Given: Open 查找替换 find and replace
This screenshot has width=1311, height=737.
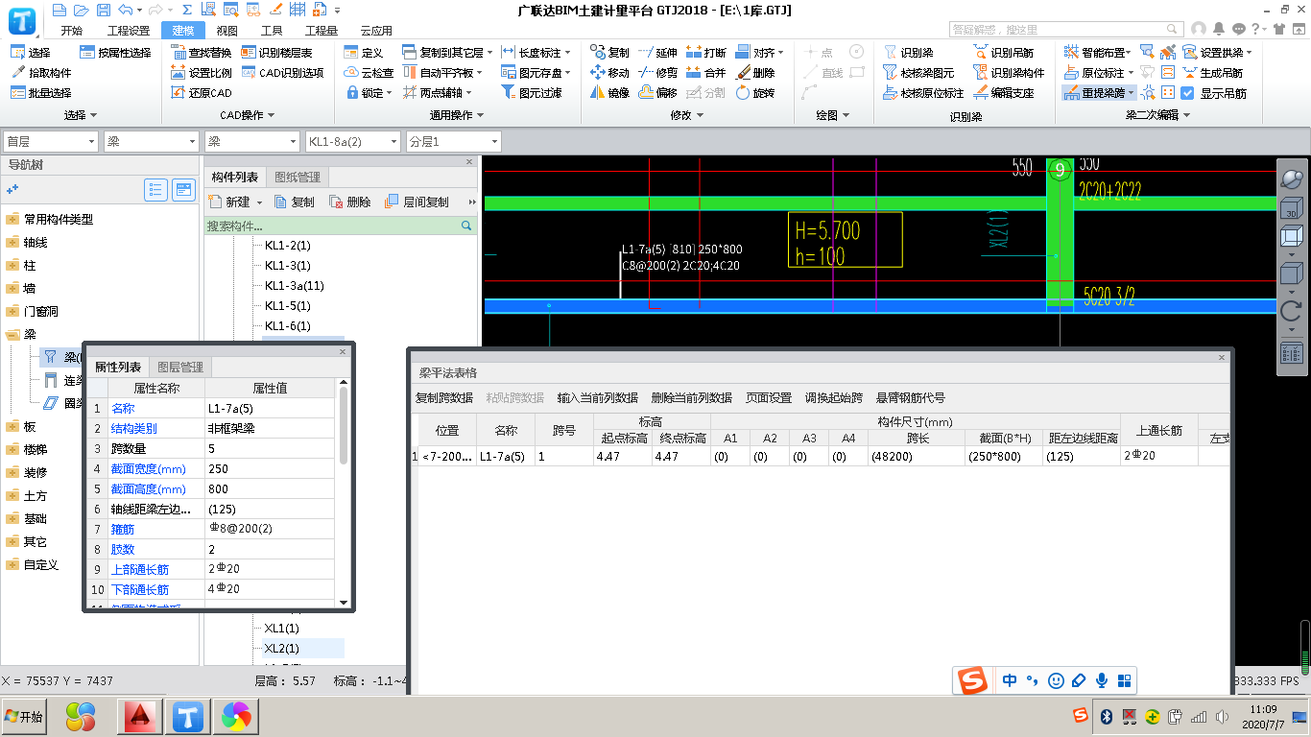Looking at the screenshot, I should [202, 53].
